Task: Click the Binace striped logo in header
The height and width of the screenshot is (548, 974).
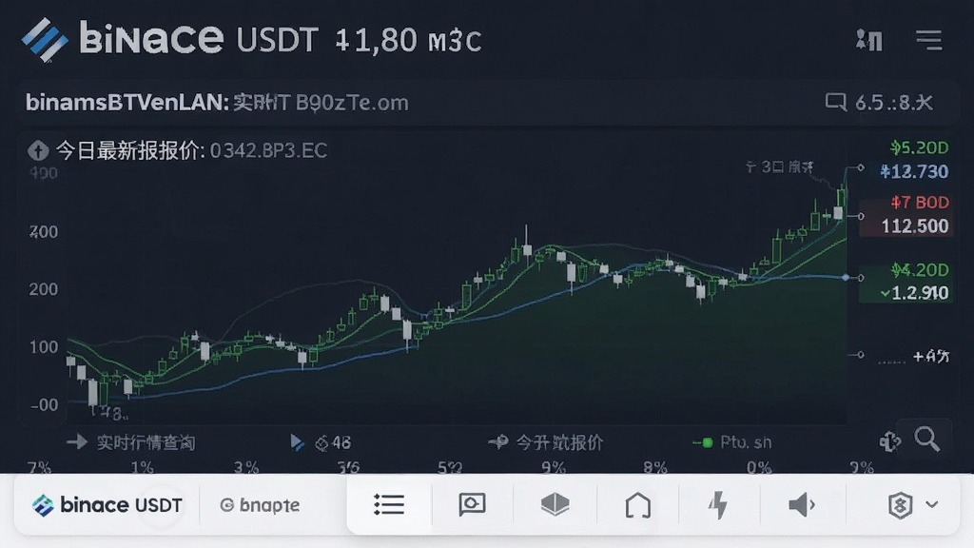Action: click(45, 40)
